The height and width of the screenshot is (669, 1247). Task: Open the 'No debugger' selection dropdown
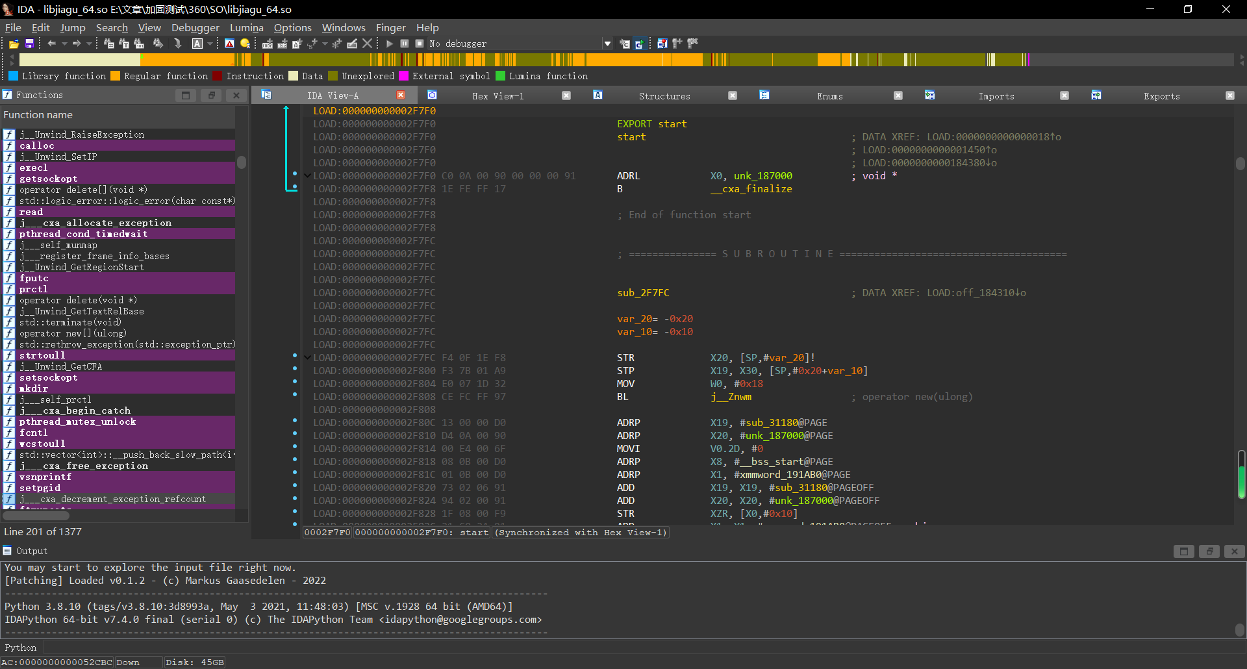(607, 44)
